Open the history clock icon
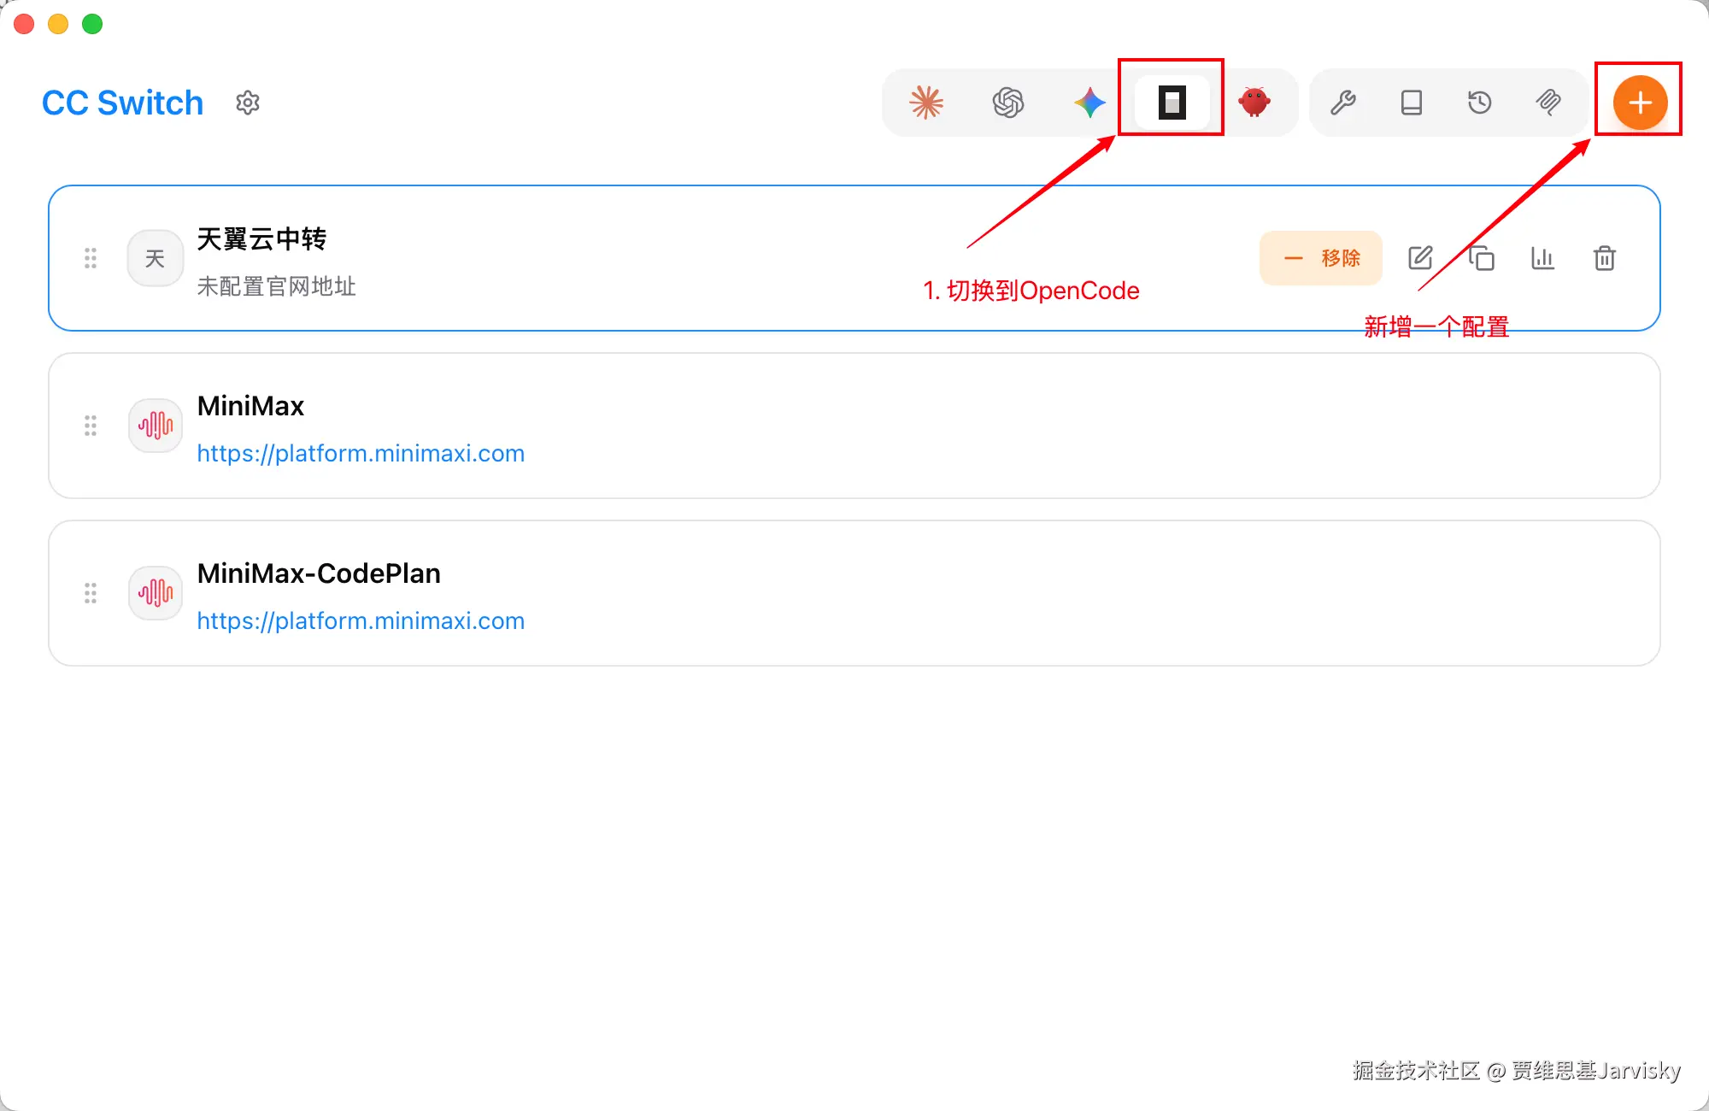 [1479, 103]
